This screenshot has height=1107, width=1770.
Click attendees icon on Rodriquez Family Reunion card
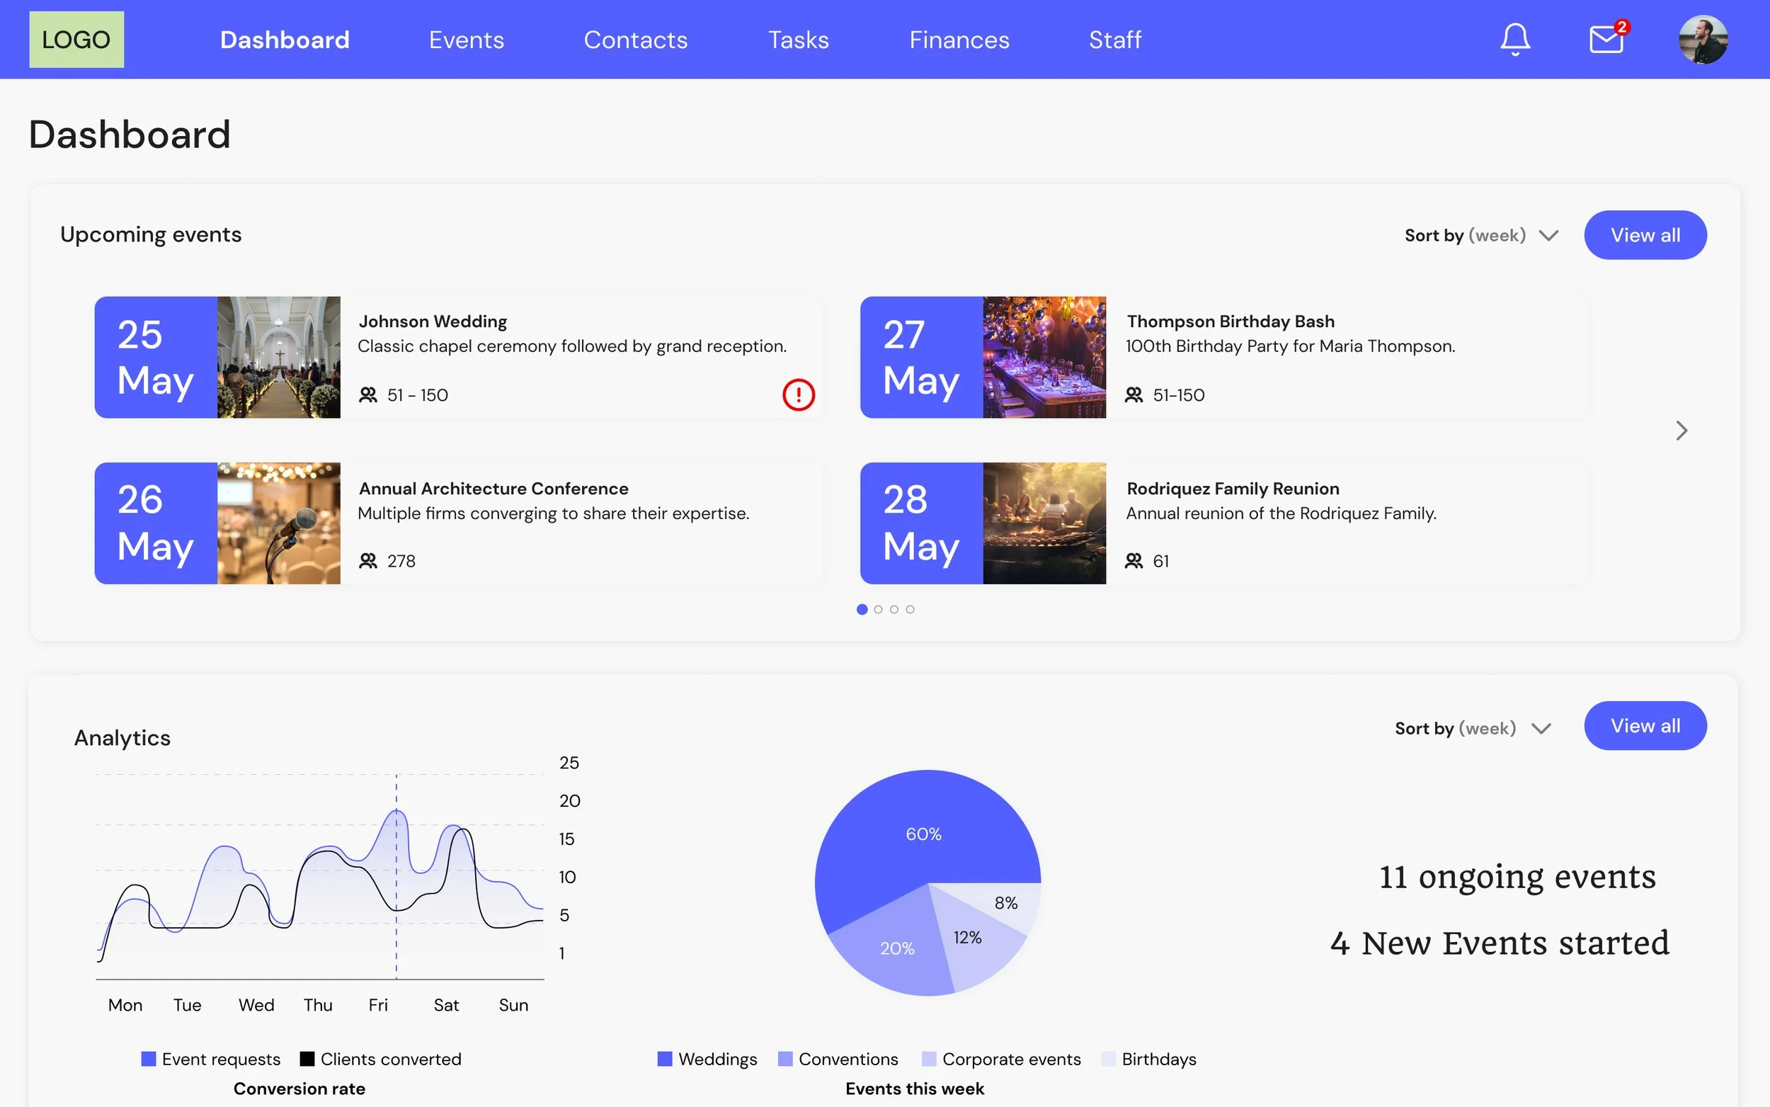(x=1134, y=561)
